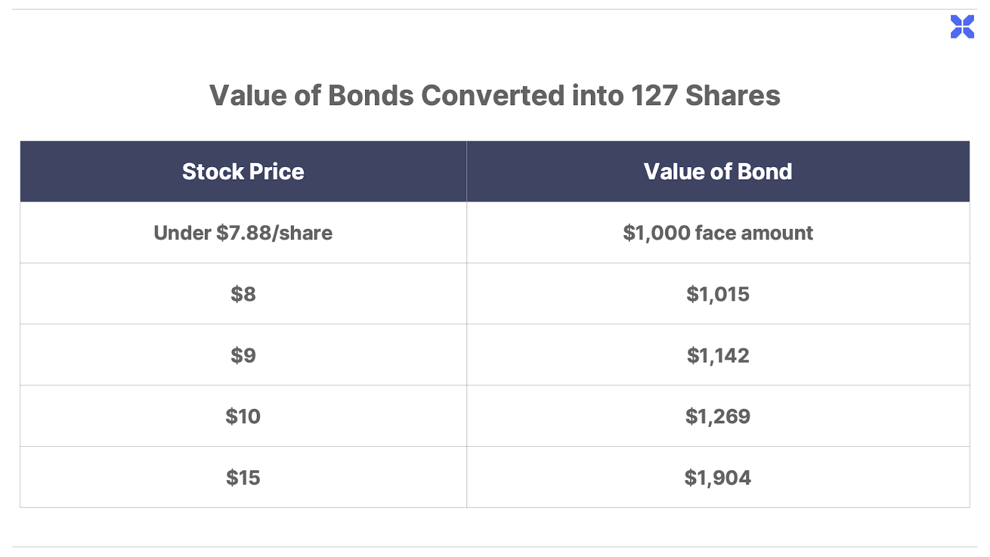
Task: Click the $15 stock price cell
Action: click(x=243, y=477)
